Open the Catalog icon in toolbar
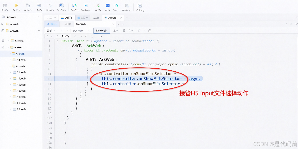 (140, 6)
